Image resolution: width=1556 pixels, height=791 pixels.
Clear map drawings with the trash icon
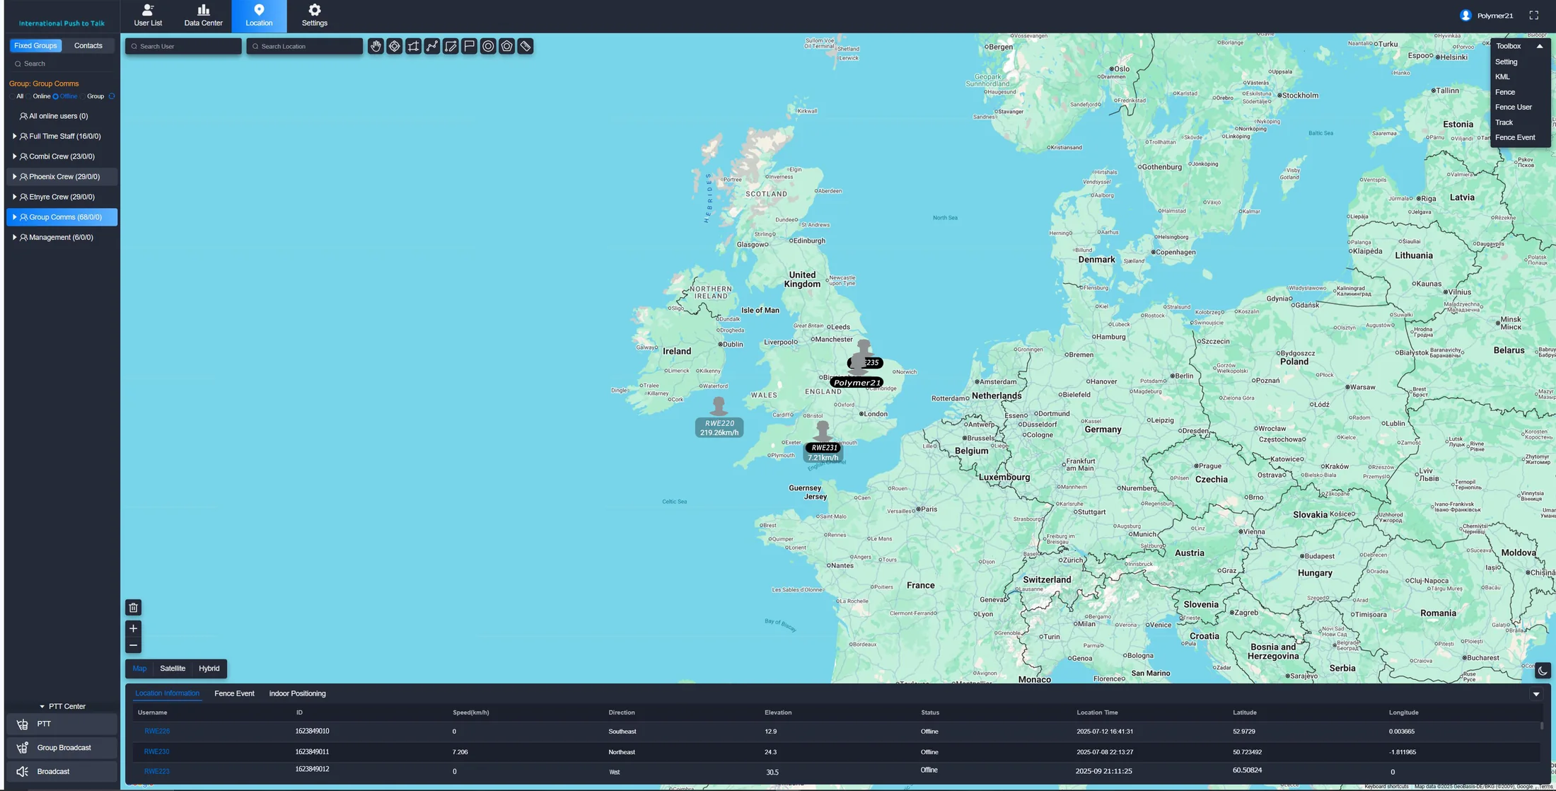point(133,608)
